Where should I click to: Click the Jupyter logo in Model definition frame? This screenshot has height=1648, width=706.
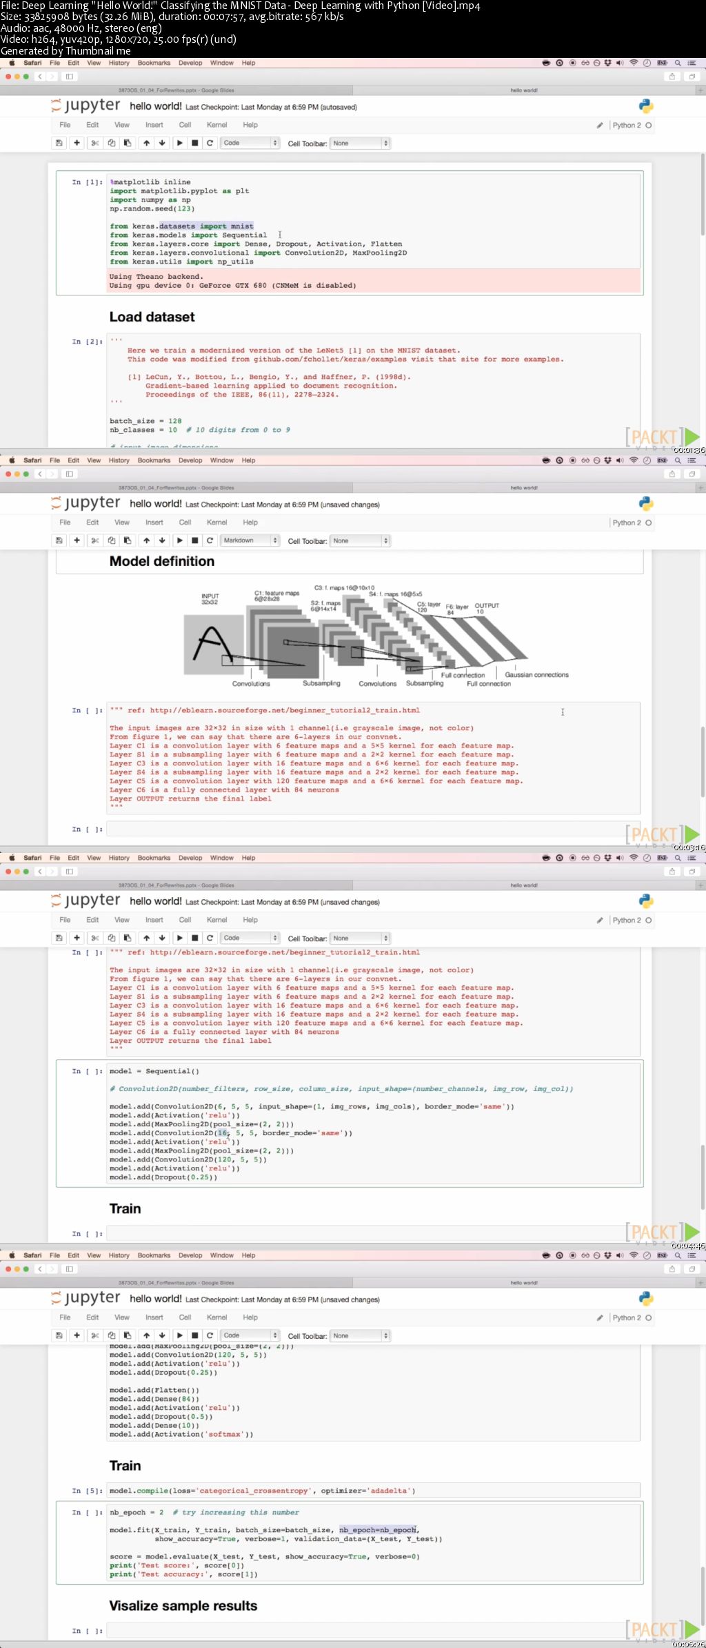coord(85,503)
